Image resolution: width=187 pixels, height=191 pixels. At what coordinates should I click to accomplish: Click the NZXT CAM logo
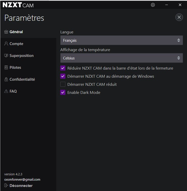[18, 5]
